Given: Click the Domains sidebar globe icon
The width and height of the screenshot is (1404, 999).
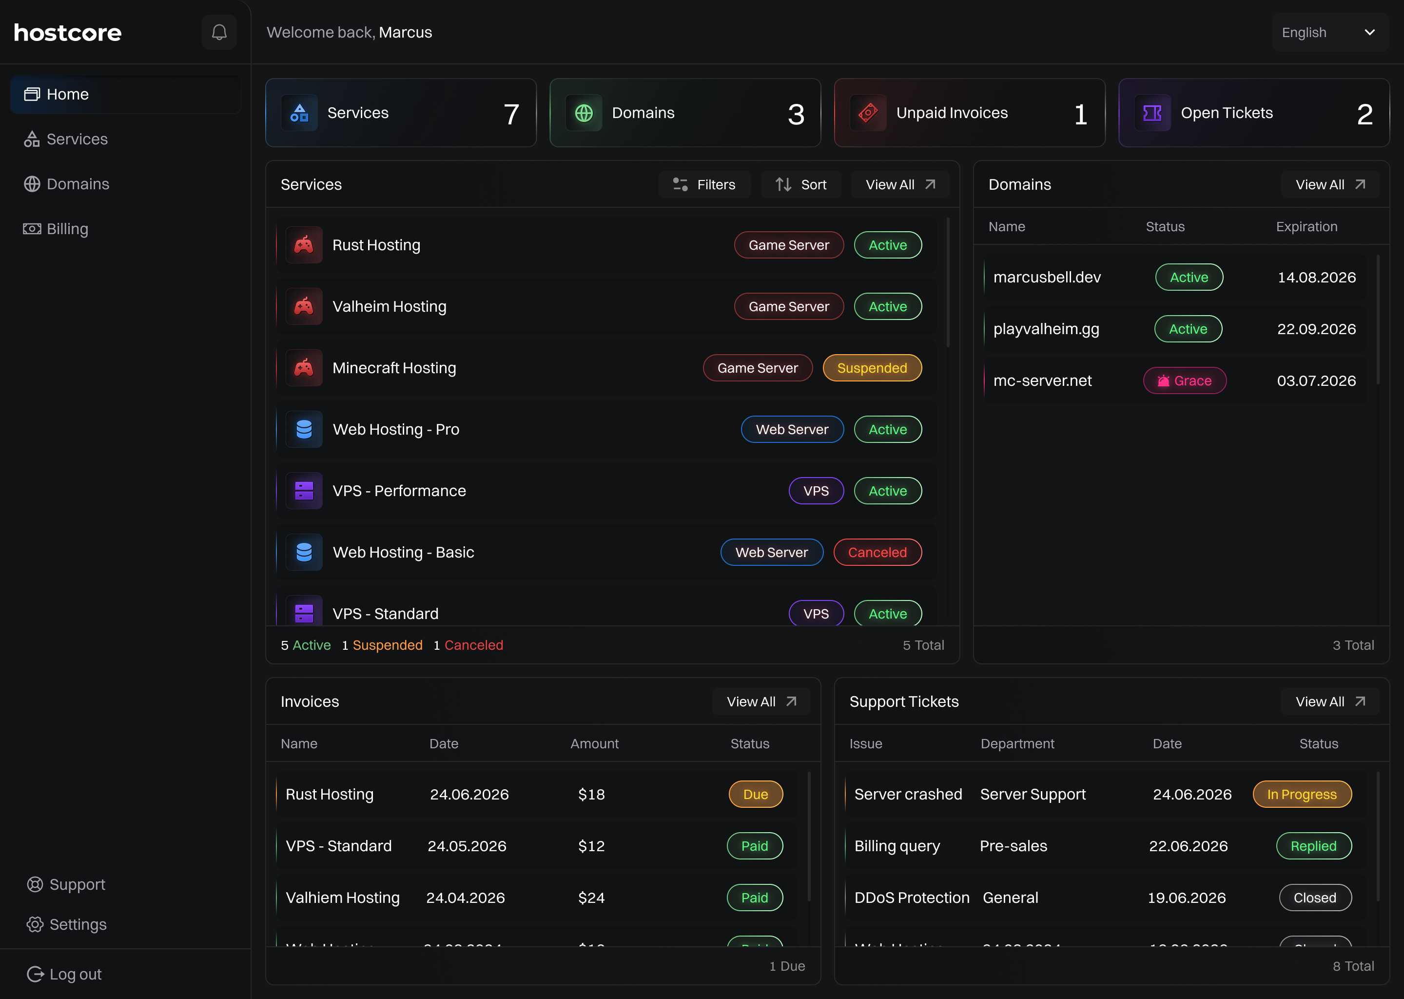Looking at the screenshot, I should [x=31, y=184].
